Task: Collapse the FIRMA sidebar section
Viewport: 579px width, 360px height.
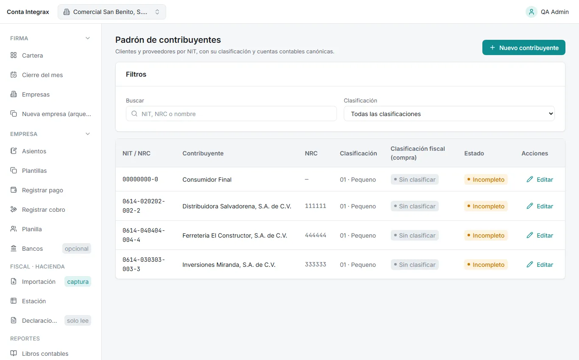Action: (x=88, y=38)
